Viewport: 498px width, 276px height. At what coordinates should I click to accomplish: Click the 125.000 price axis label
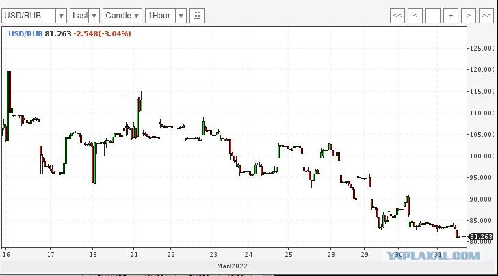482,49
